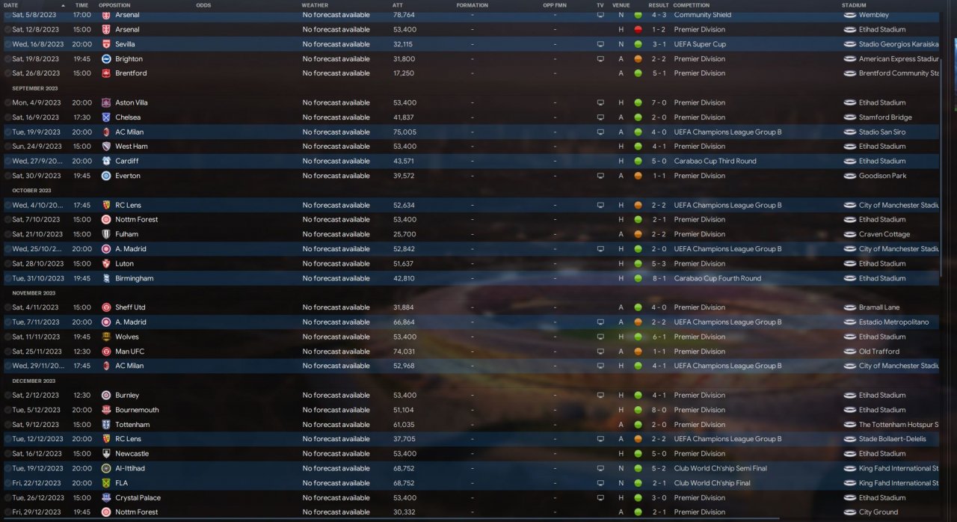
Task: Click the Brentford club badge
Action: (106, 73)
